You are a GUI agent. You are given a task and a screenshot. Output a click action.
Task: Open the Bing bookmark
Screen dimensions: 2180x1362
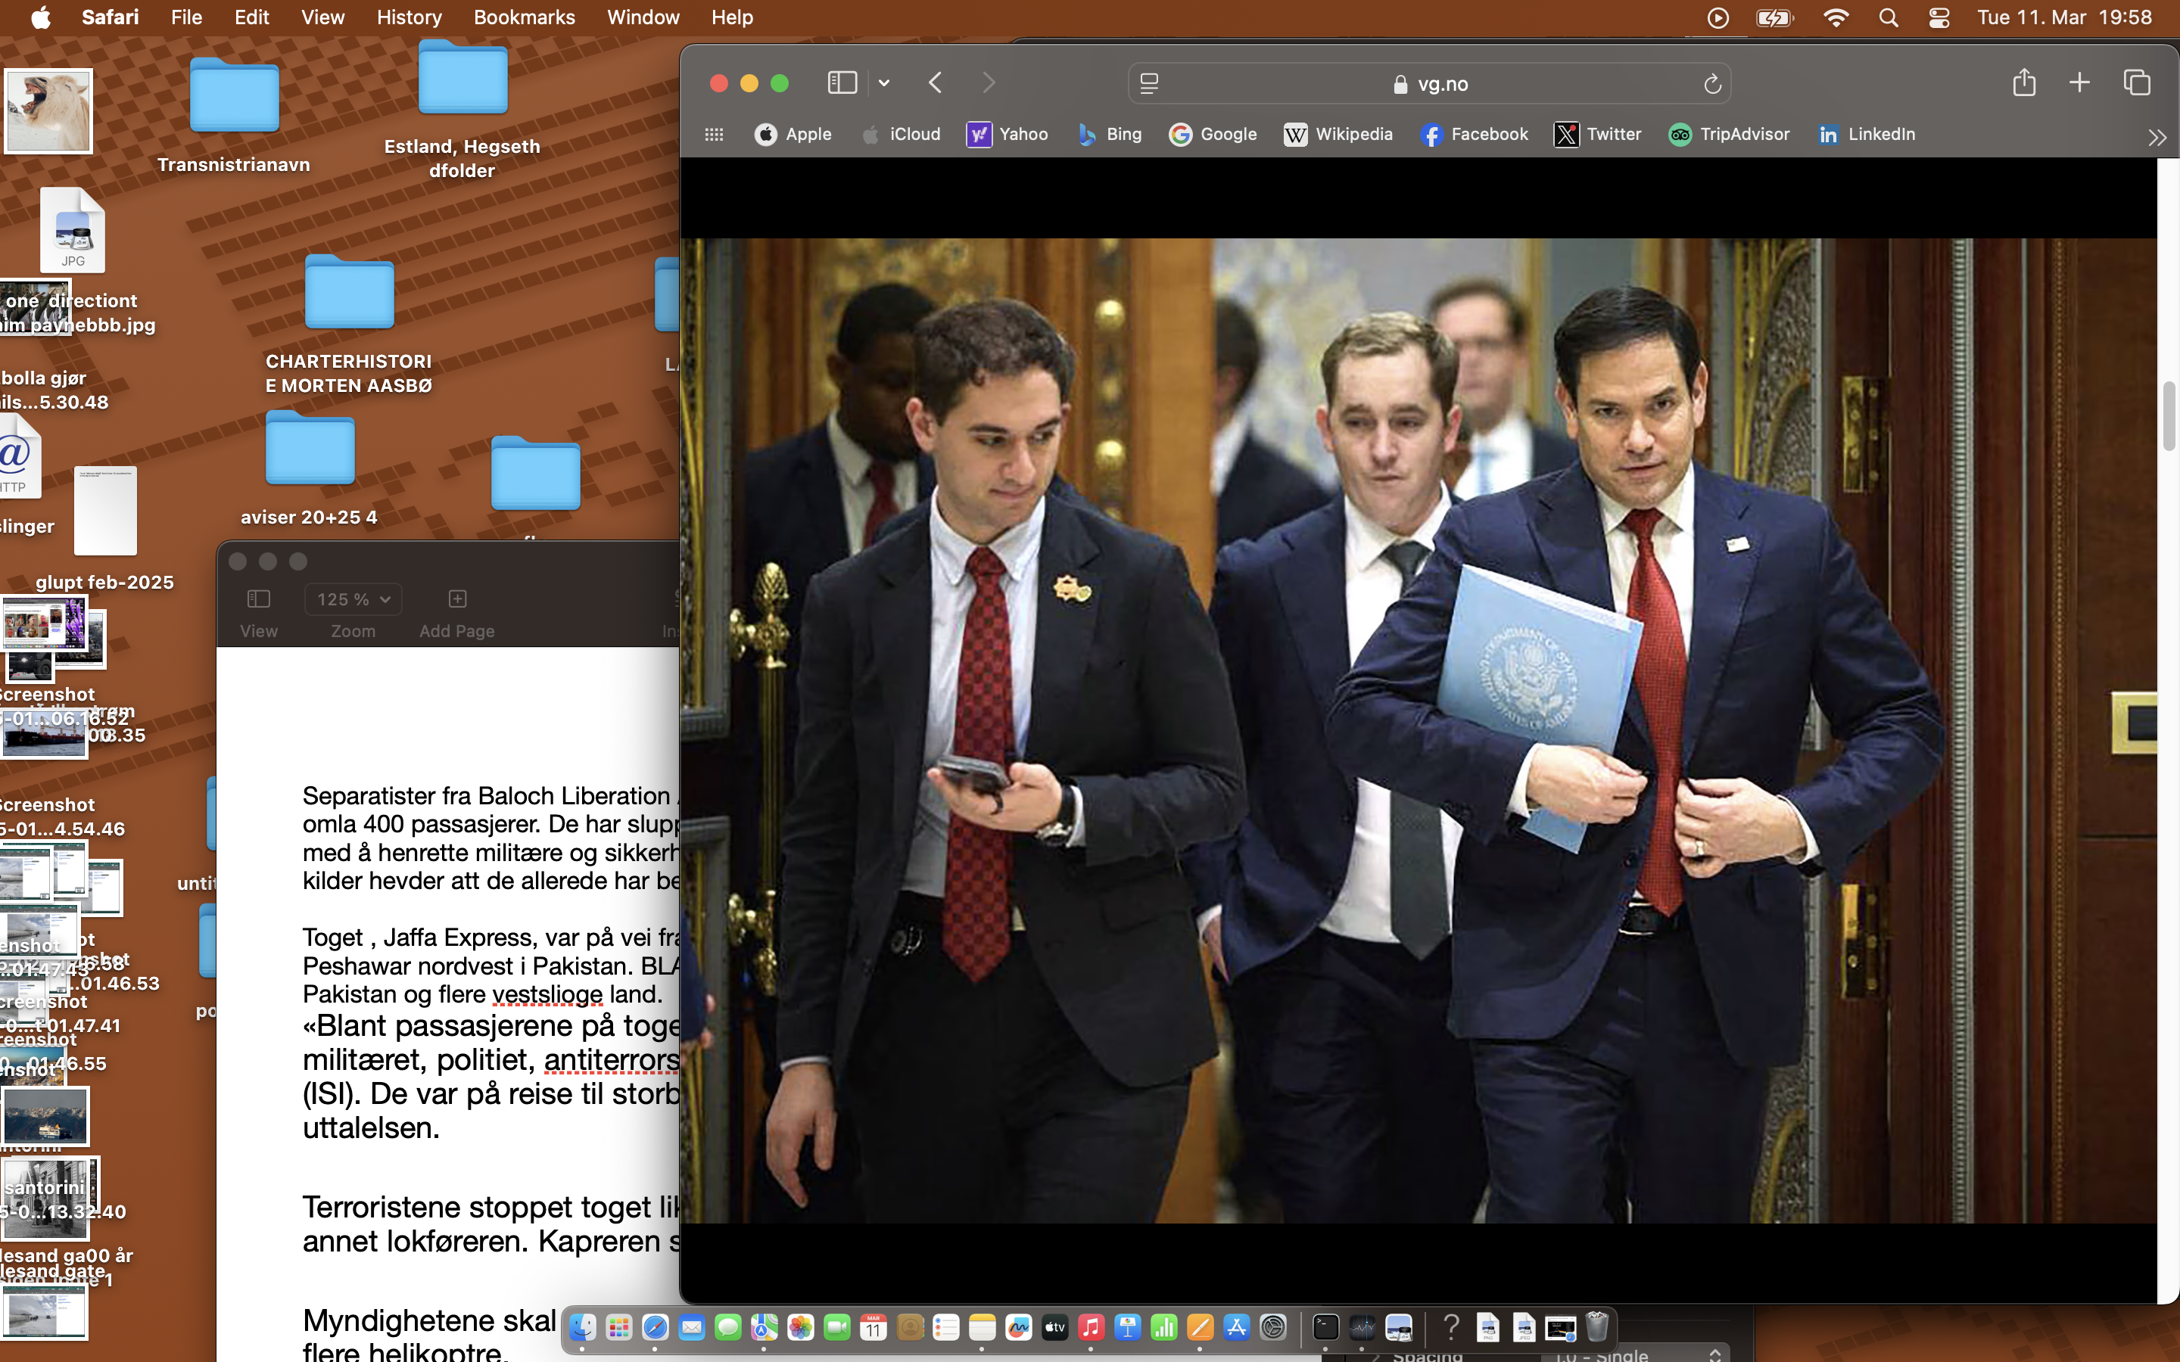(x=1110, y=134)
